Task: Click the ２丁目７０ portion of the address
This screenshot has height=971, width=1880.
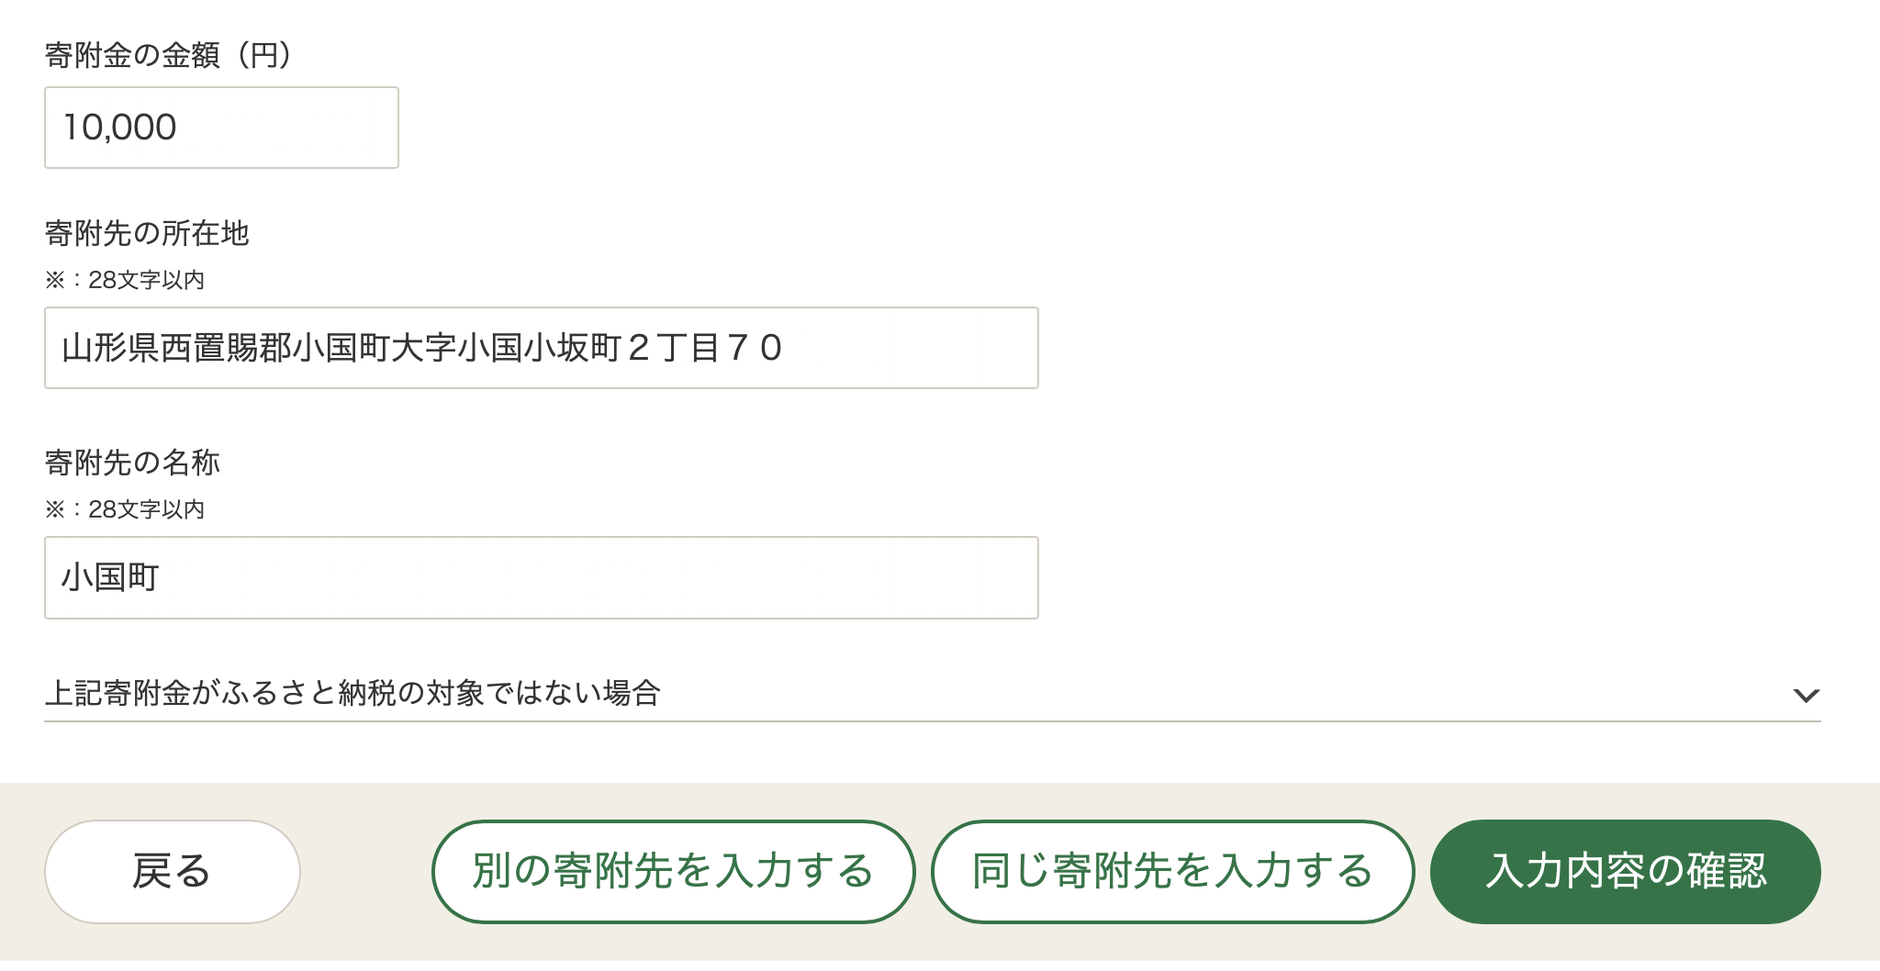Action: (705, 348)
